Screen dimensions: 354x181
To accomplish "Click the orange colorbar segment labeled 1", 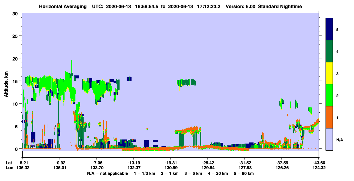I will (329, 117).
